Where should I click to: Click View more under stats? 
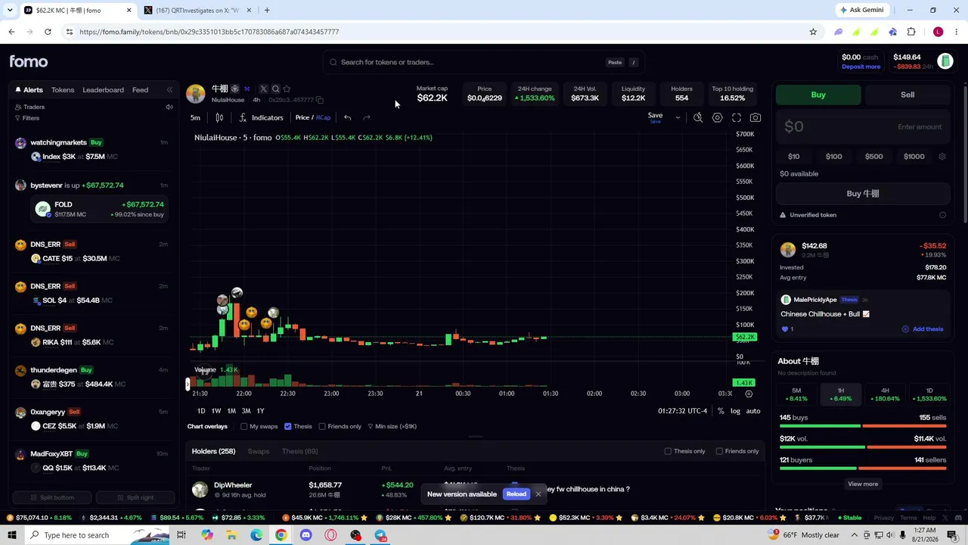pyautogui.click(x=863, y=484)
